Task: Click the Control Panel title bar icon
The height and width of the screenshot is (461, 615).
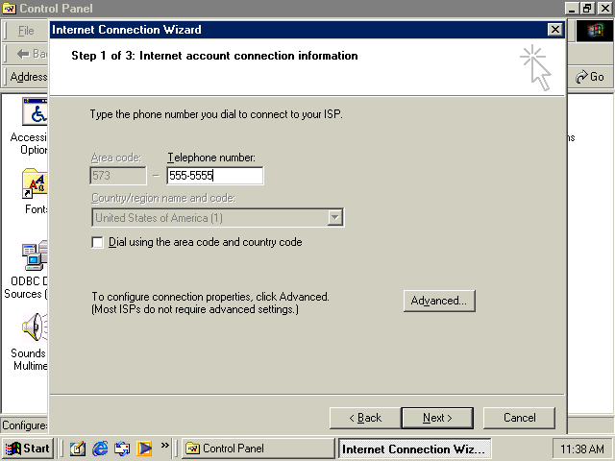Action: coord(9,9)
